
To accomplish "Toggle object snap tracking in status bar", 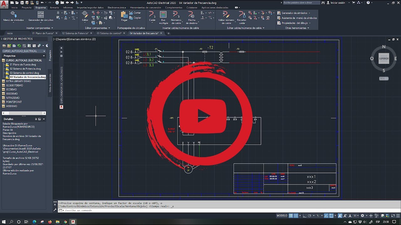I will click(x=326, y=216).
